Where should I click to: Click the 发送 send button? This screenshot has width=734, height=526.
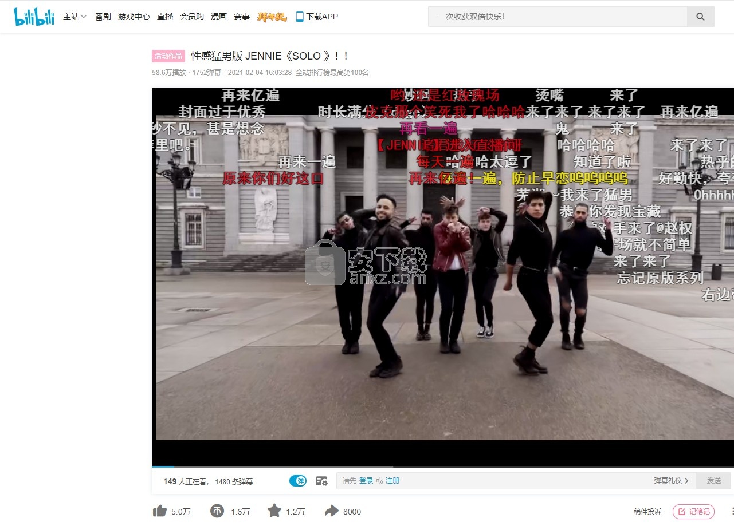point(714,481)
